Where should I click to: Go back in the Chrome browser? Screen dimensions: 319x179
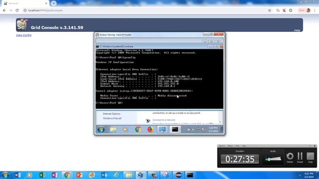click(x=4, y=10)
